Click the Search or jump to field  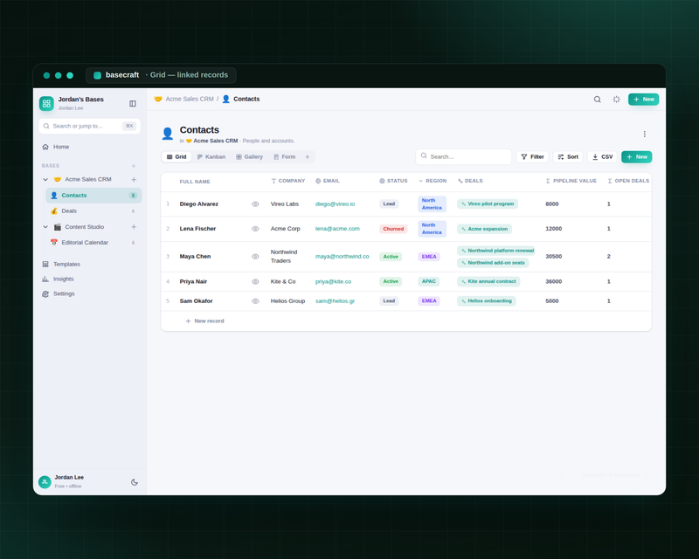click(x=90, y=126)
